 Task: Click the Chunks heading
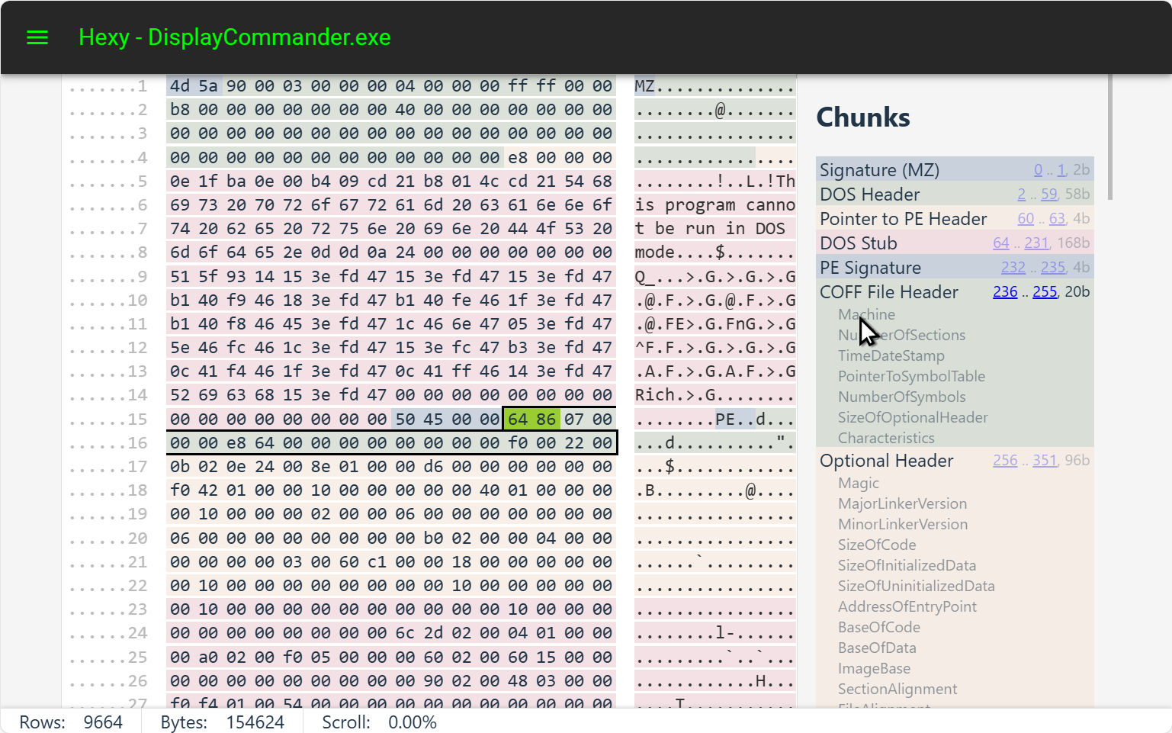tap(863, 117)
